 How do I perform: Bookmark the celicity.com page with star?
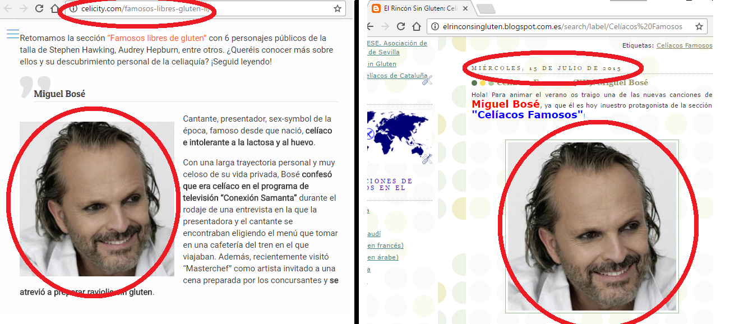337,9
